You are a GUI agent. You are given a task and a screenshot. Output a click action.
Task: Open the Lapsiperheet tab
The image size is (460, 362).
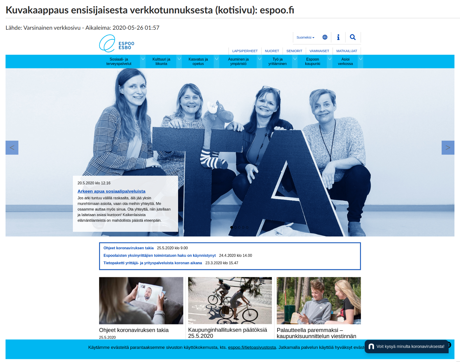coord(245,51)
